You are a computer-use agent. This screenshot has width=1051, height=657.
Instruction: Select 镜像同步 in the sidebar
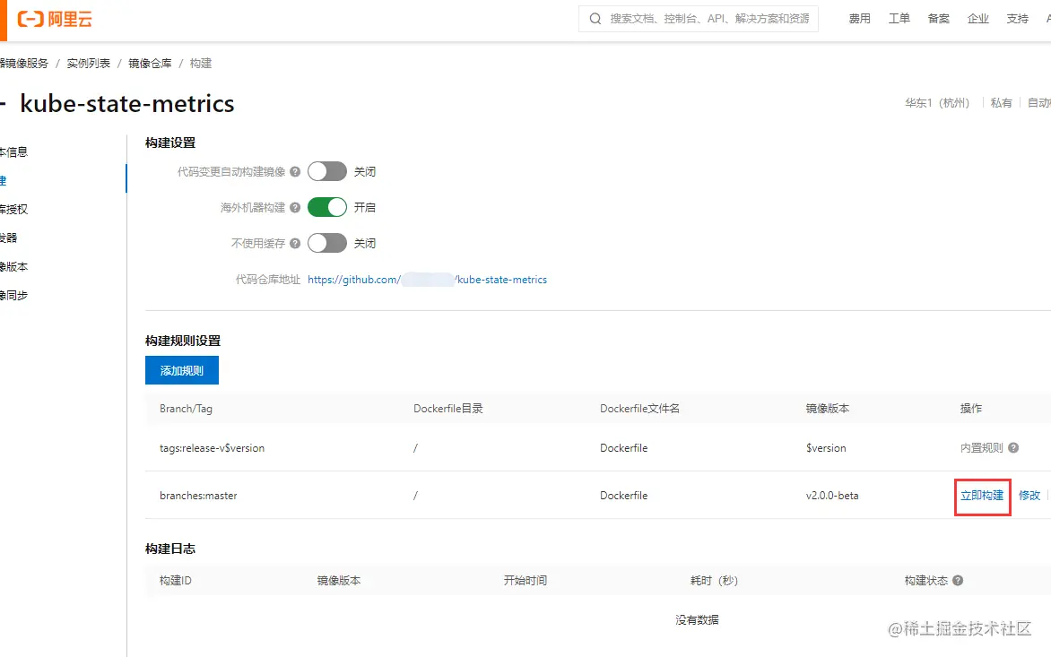(x=14, y=296)
